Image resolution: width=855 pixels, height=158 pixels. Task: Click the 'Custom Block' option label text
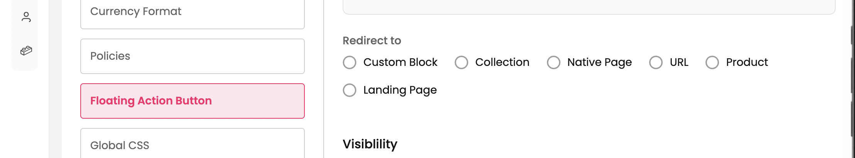[400, 62]
